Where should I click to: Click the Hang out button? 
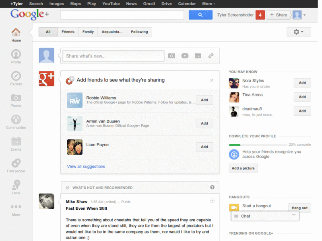299,208
